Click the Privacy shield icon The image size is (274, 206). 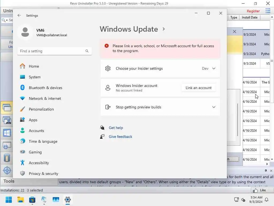[x=22, y=173]
